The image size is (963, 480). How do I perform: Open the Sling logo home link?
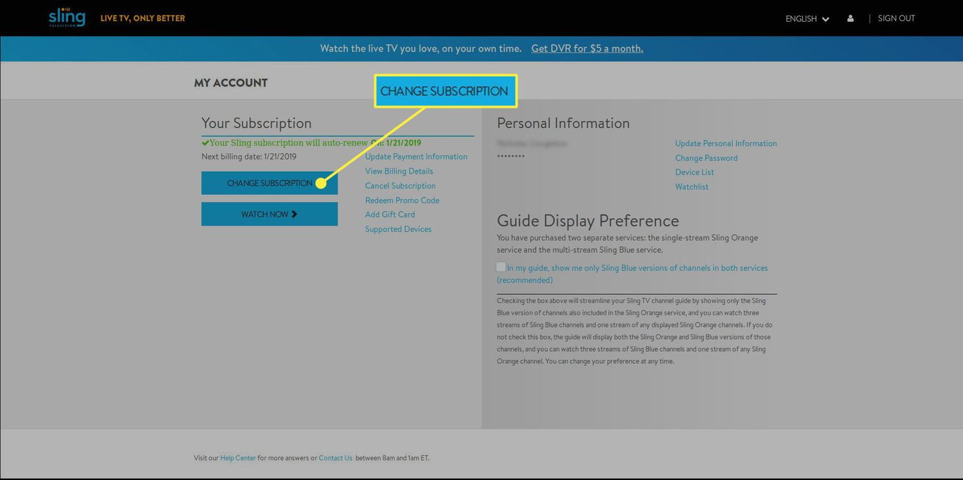pos(67,17)
